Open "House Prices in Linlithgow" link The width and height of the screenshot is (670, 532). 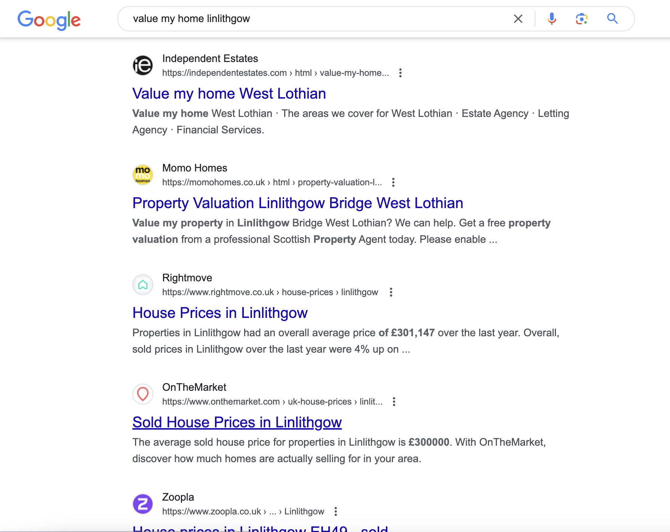(x=220, y=313)
